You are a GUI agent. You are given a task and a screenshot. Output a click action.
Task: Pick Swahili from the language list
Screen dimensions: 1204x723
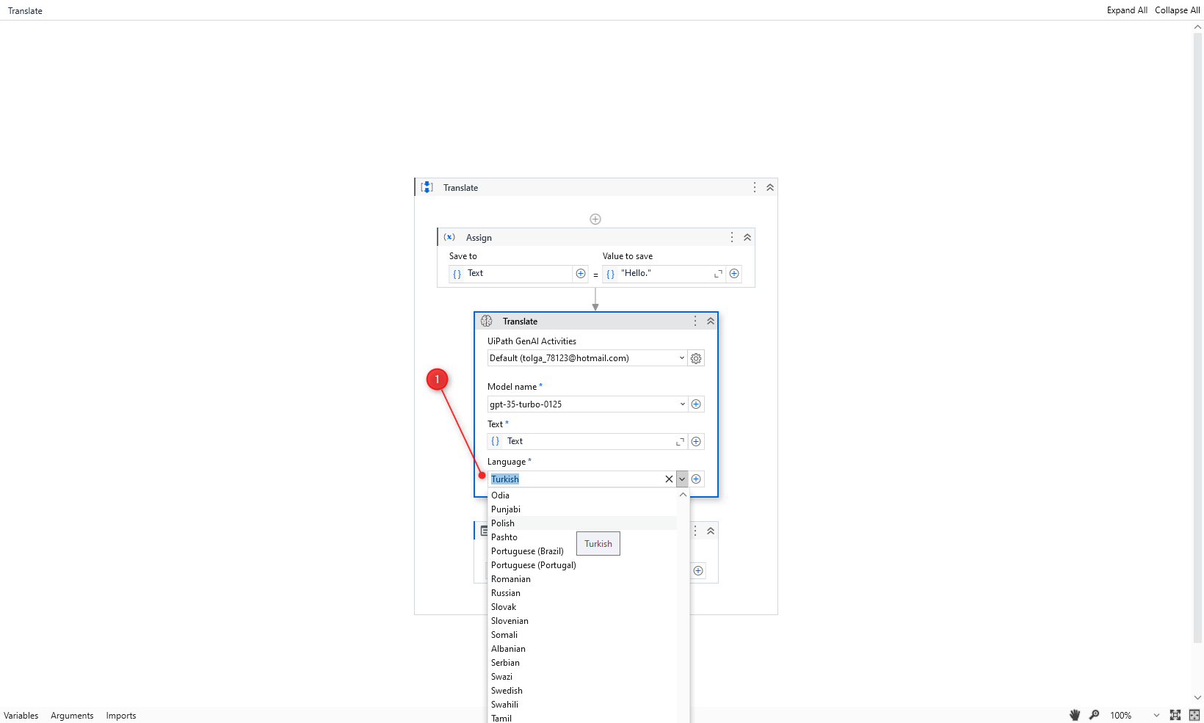pos(582,705)
